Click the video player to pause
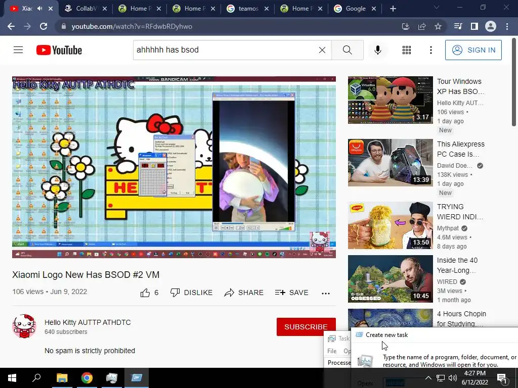The width and height of the screenshot is (518, 388). [174, 167]
